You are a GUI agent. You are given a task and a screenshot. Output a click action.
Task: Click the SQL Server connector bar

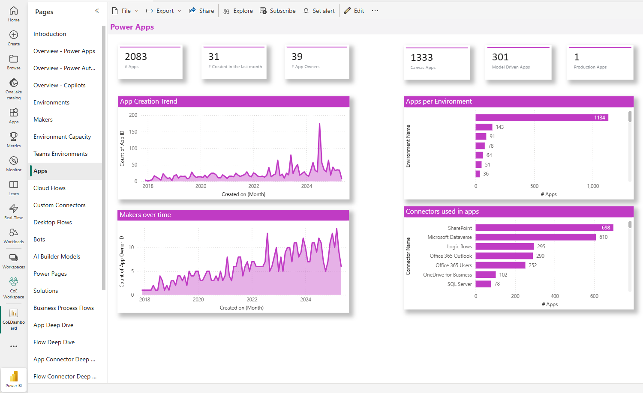coord(483,284)
